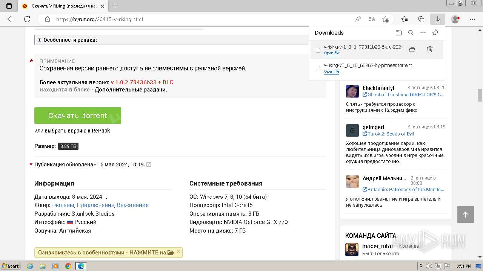The height and width of the screenshot is (271, 483).
Task: Expand Особенности репака section
Action: click(39, 40)
